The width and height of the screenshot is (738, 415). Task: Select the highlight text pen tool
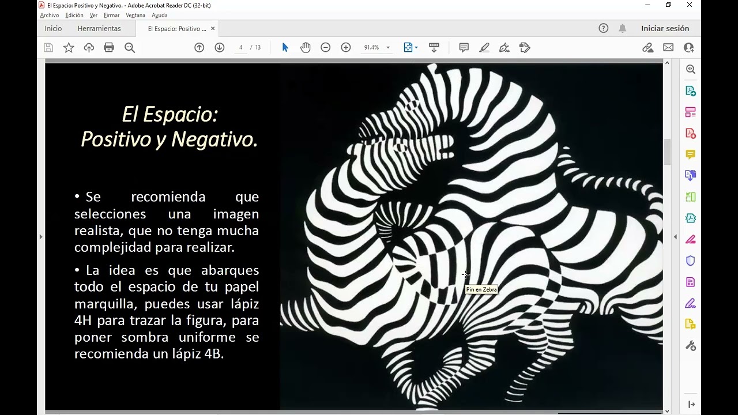[x=484, y=48]
